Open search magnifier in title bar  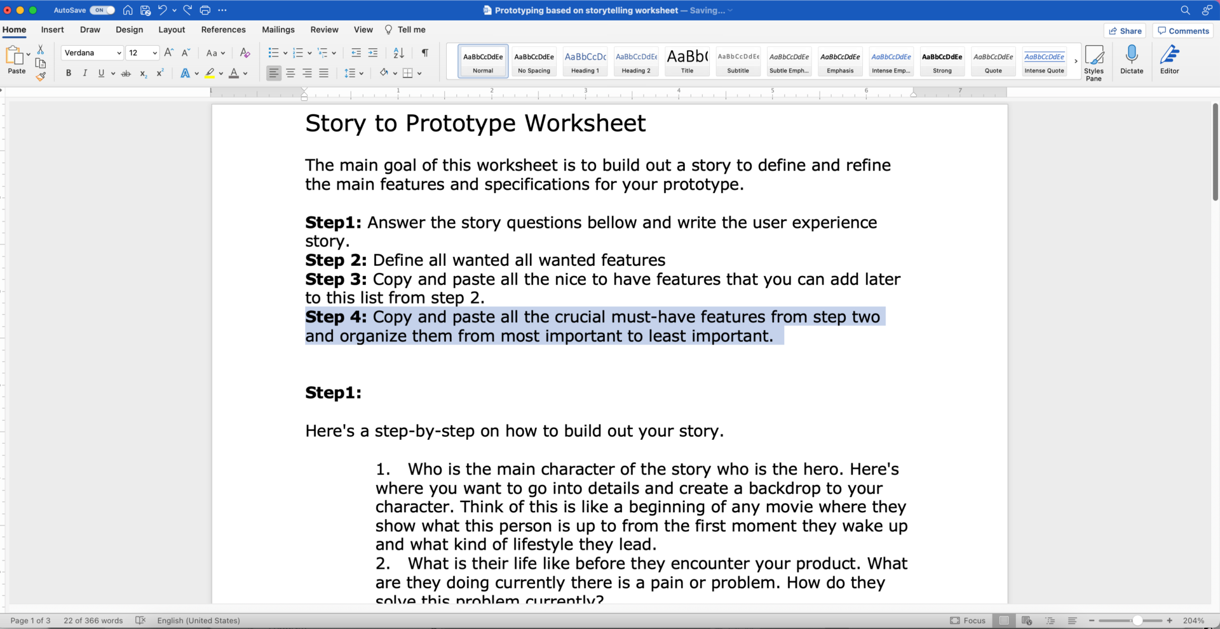point(1185,10)
